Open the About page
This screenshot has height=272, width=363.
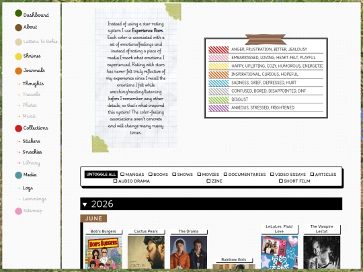click(30, 27)
